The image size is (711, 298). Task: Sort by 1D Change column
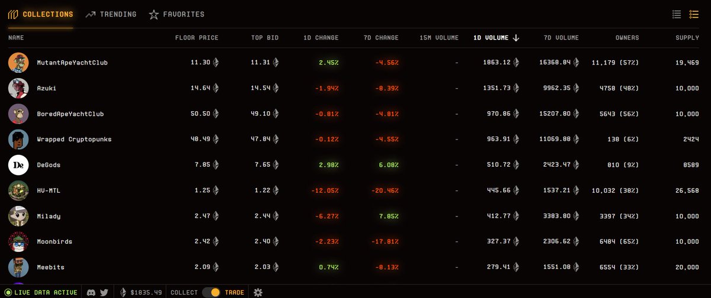321,38
